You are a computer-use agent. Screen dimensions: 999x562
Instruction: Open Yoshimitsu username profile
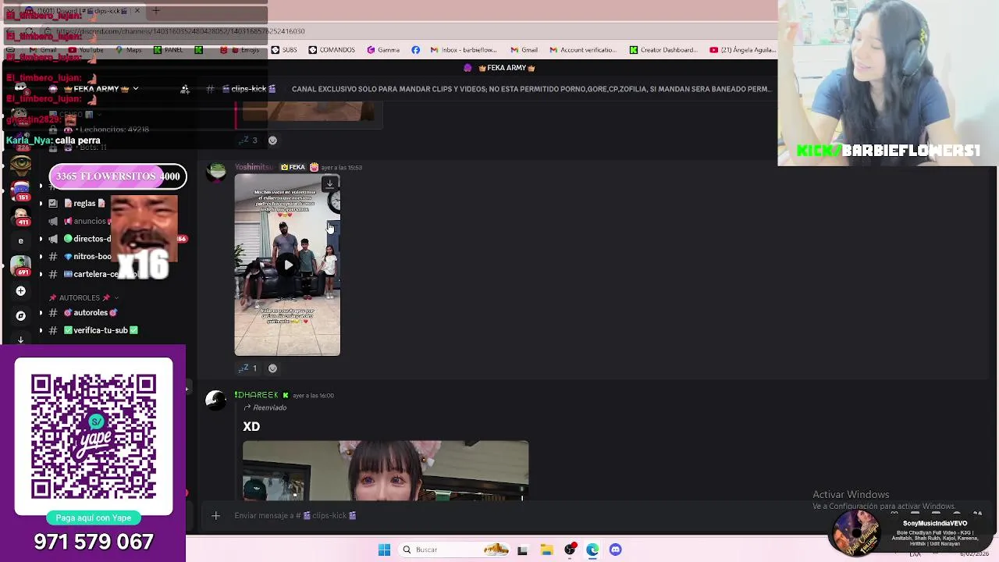254,167
